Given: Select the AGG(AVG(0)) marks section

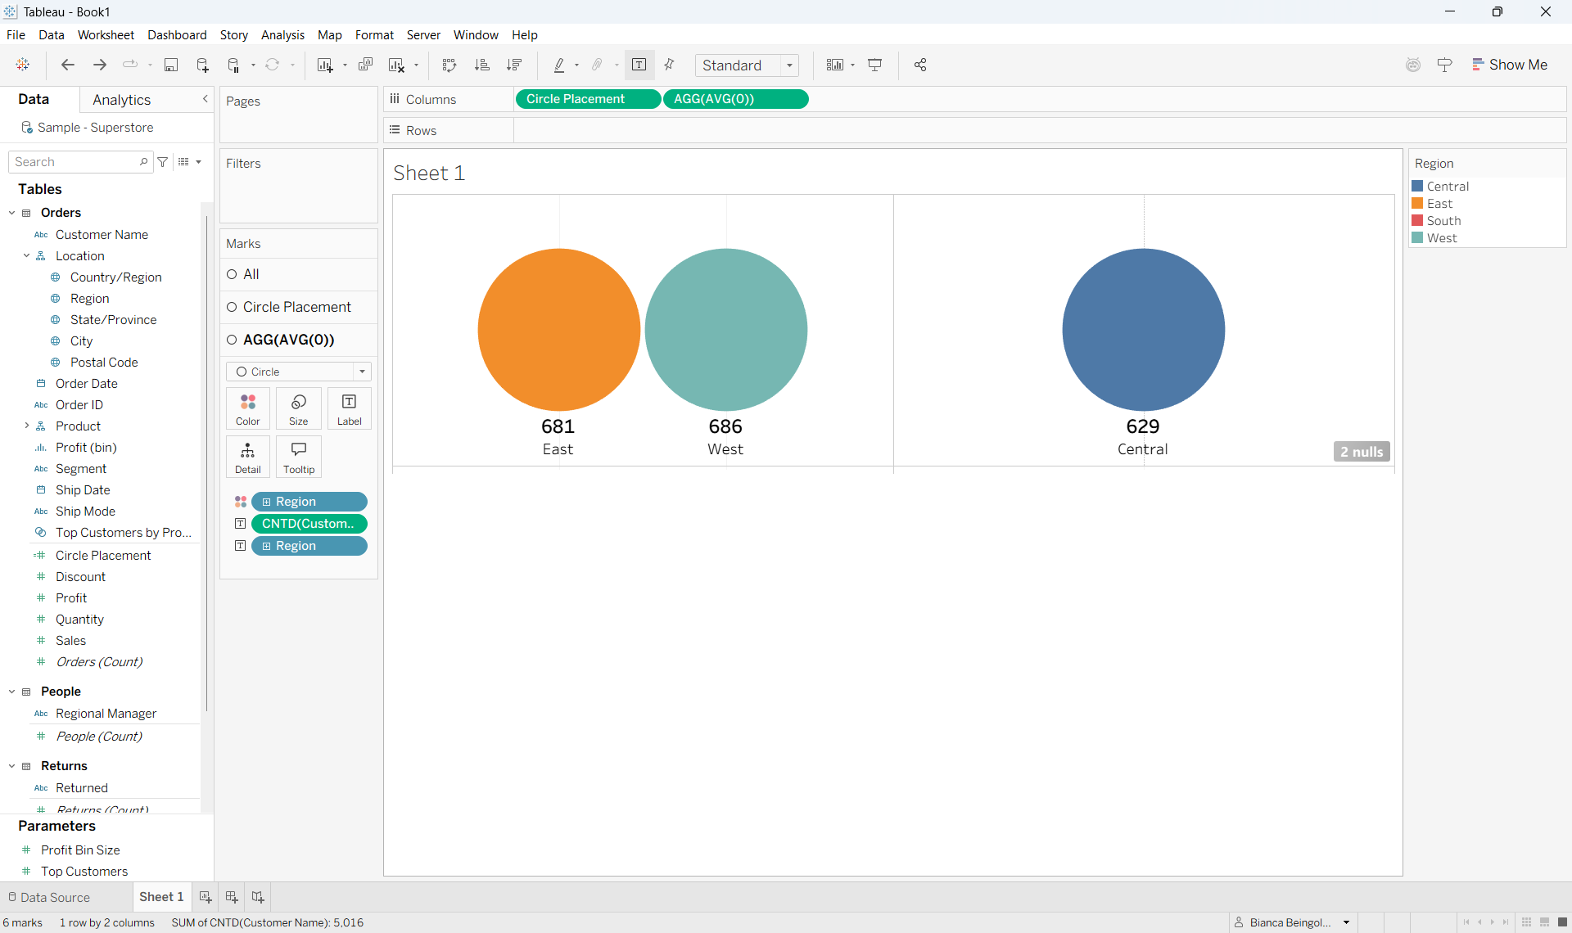Looking at the screenshot, I should 299,340.
